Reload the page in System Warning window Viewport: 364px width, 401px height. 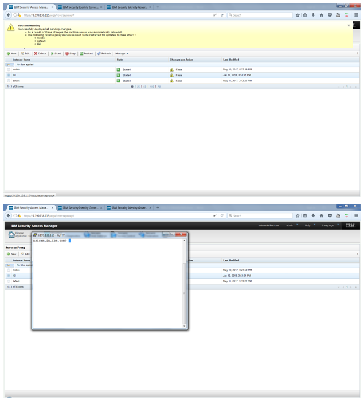point(222,15)
